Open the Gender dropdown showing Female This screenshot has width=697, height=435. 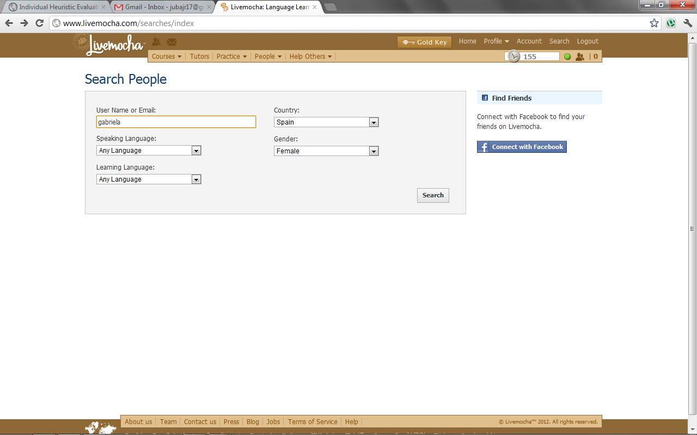pos(326,151)
